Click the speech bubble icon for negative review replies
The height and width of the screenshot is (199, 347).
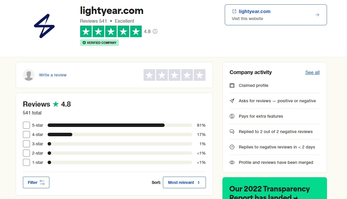[232, 132]
